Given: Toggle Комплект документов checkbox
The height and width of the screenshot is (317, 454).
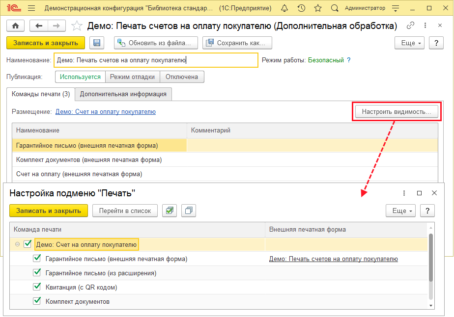Looking at the screenshot, I should coord(37,301).
